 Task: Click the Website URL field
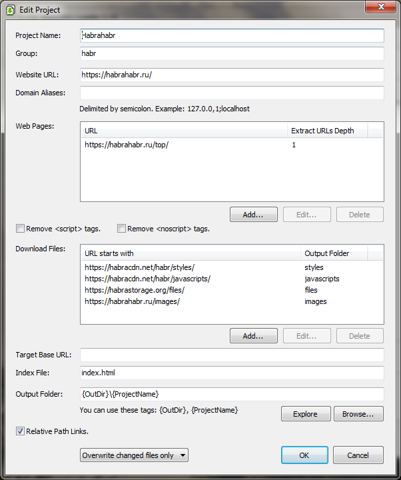(x=231, y=75)
